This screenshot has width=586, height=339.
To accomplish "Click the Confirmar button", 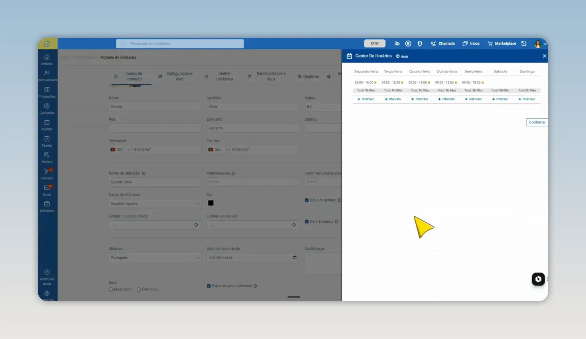I will point(537,122).
